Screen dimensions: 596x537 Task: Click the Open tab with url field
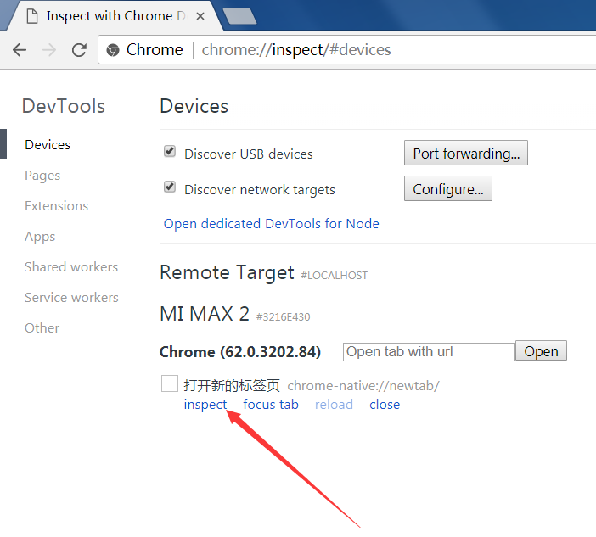coord(429,352)
